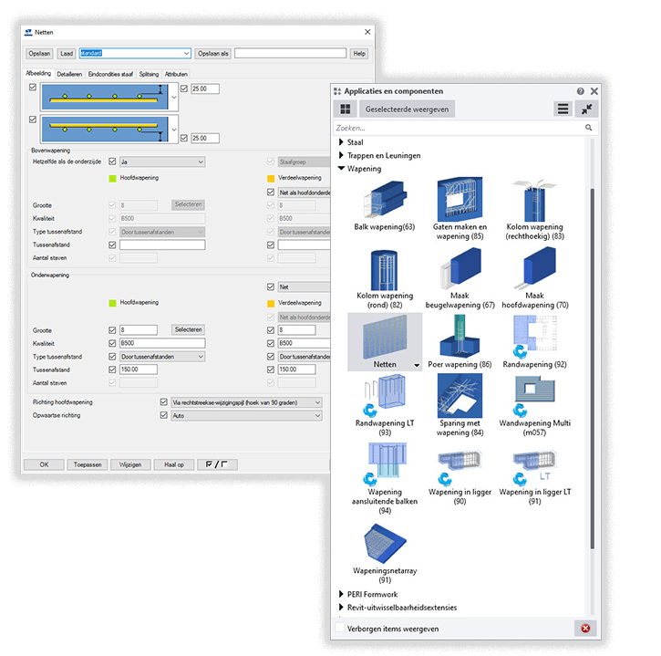Screen dimensions: 661x656
Task: Click the red error icon at panel bottom
Action: 585,628
